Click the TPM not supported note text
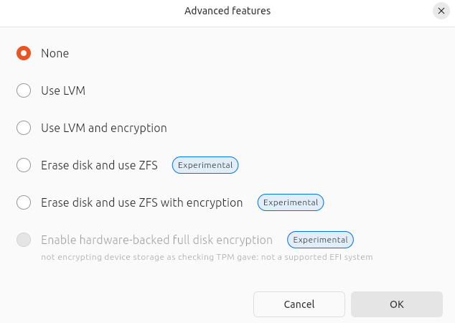This screenshot has width=455, height=323. (x=207, y=256)
